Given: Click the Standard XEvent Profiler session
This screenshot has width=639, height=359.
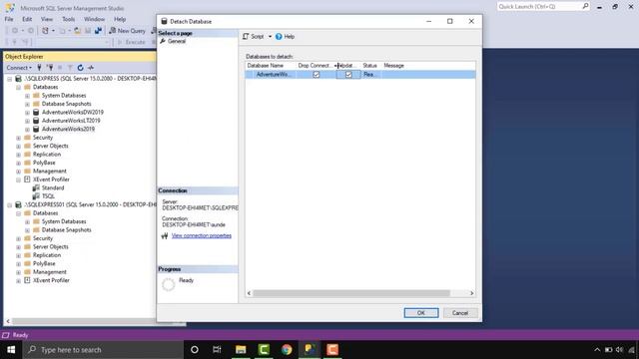Looking at the screenshot, I should [x=53, y=187].
